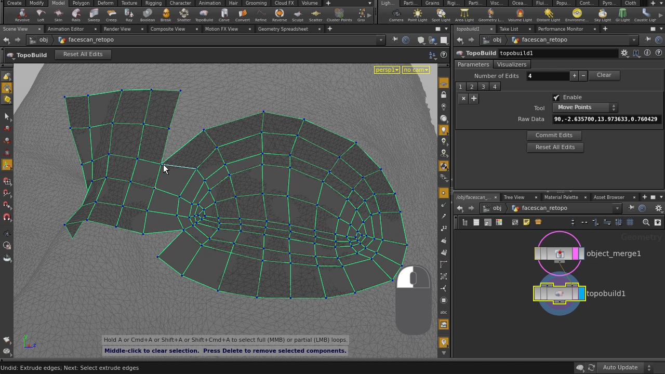Image resolution: width=665 pixels, height=374 pixels.
Task: Select the Sculpt shelf tool
Action: point(298,13)
